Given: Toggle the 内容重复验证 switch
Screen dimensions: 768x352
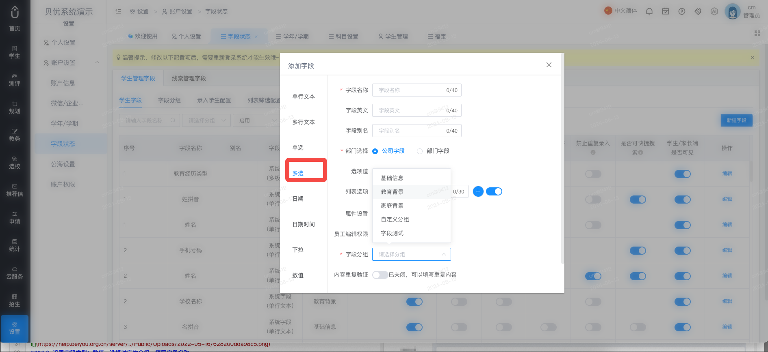Looking at the screenshot, I should [x=380, y=275].
